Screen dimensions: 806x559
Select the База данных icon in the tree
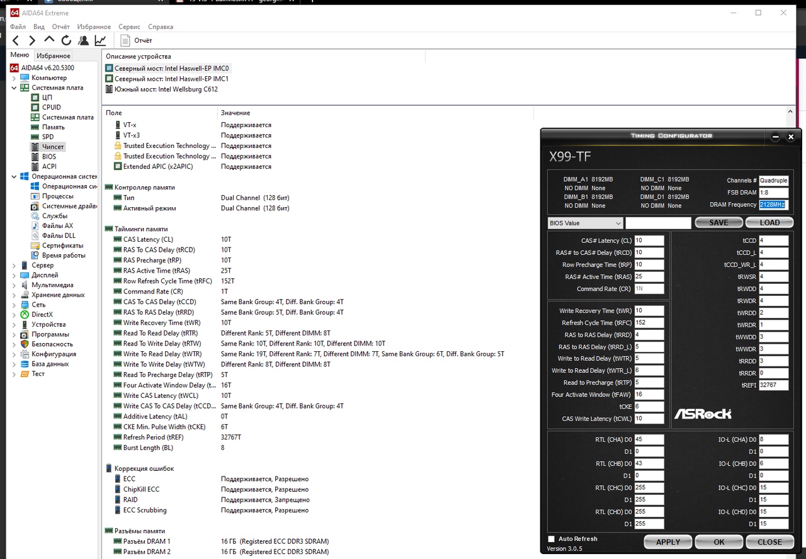[25, 364]
